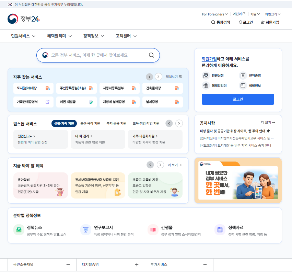Expand the 디지털증명 footer section
Screen dimensions: 292x272
point(110,265)
